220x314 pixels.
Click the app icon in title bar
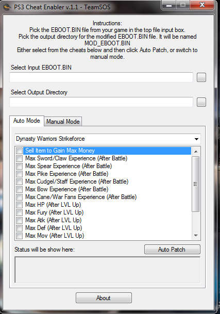click(x=7, y=7)
